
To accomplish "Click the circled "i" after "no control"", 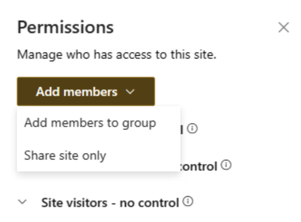I will 188,202.
